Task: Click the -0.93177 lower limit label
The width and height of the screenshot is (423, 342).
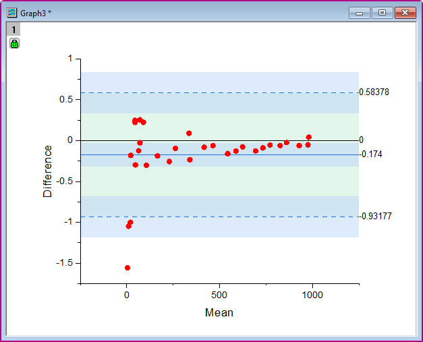Action: (x=376, y=216)
